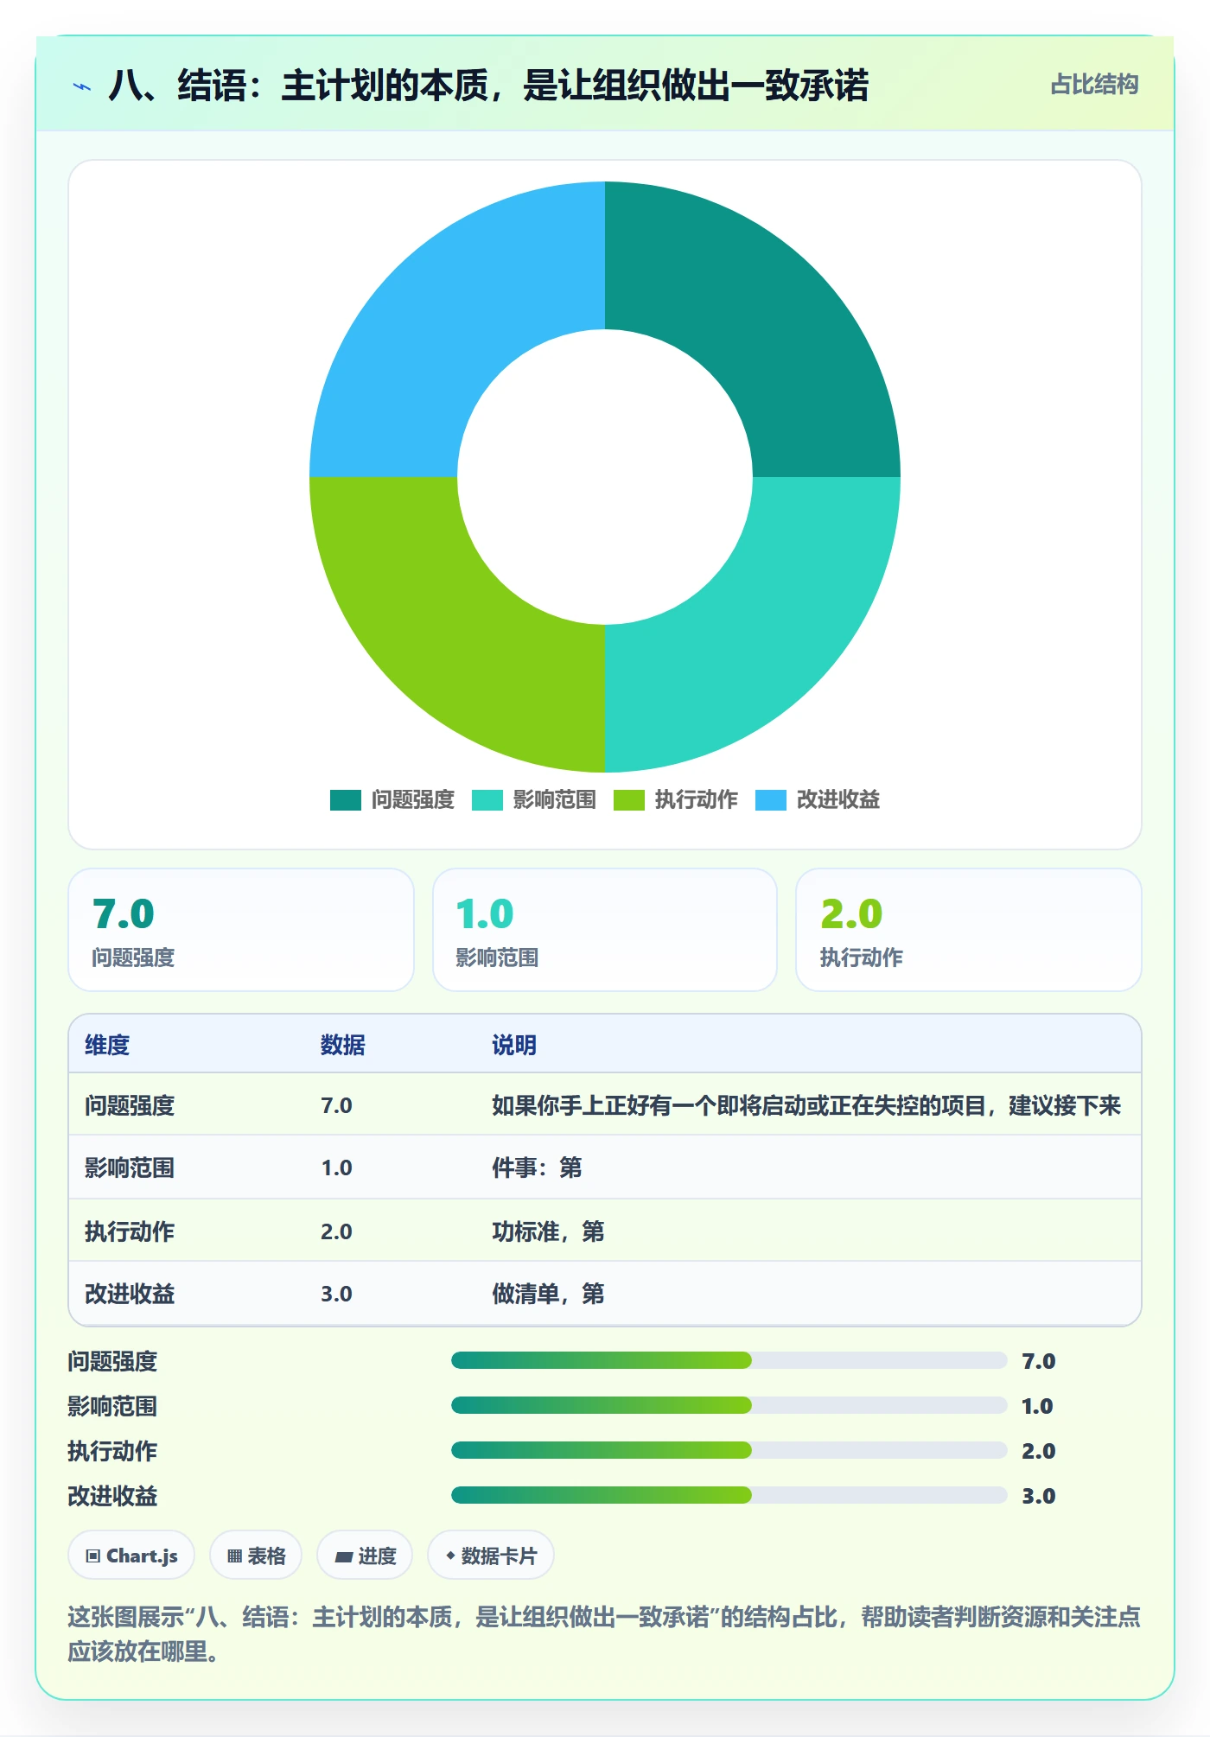Toggle the 改进收益 legend entry
Screen dimensions: 1210x1737
(x=818, y=799)
